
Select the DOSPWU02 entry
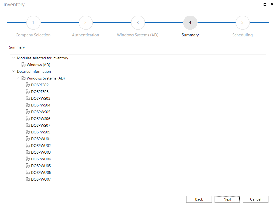(41, 146)
